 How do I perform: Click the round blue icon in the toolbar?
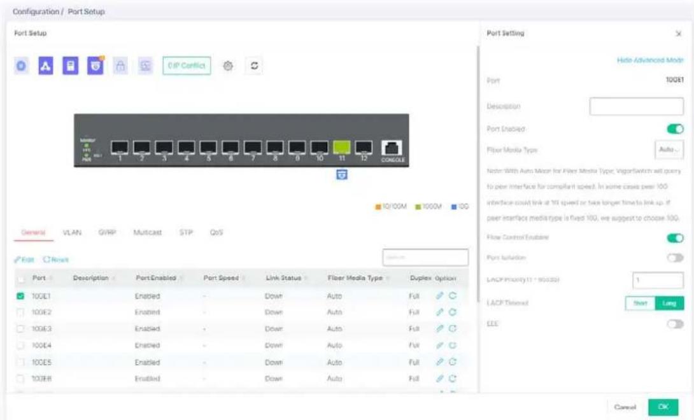click(x=21, y=66)
